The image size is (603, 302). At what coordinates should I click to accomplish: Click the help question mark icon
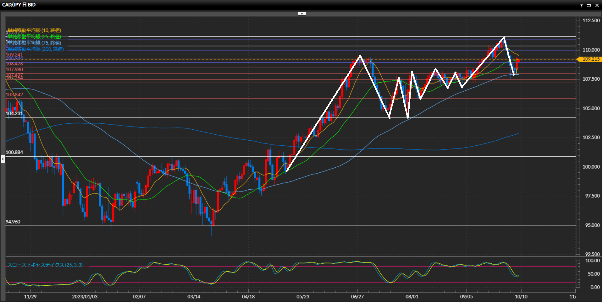[581, 5]
